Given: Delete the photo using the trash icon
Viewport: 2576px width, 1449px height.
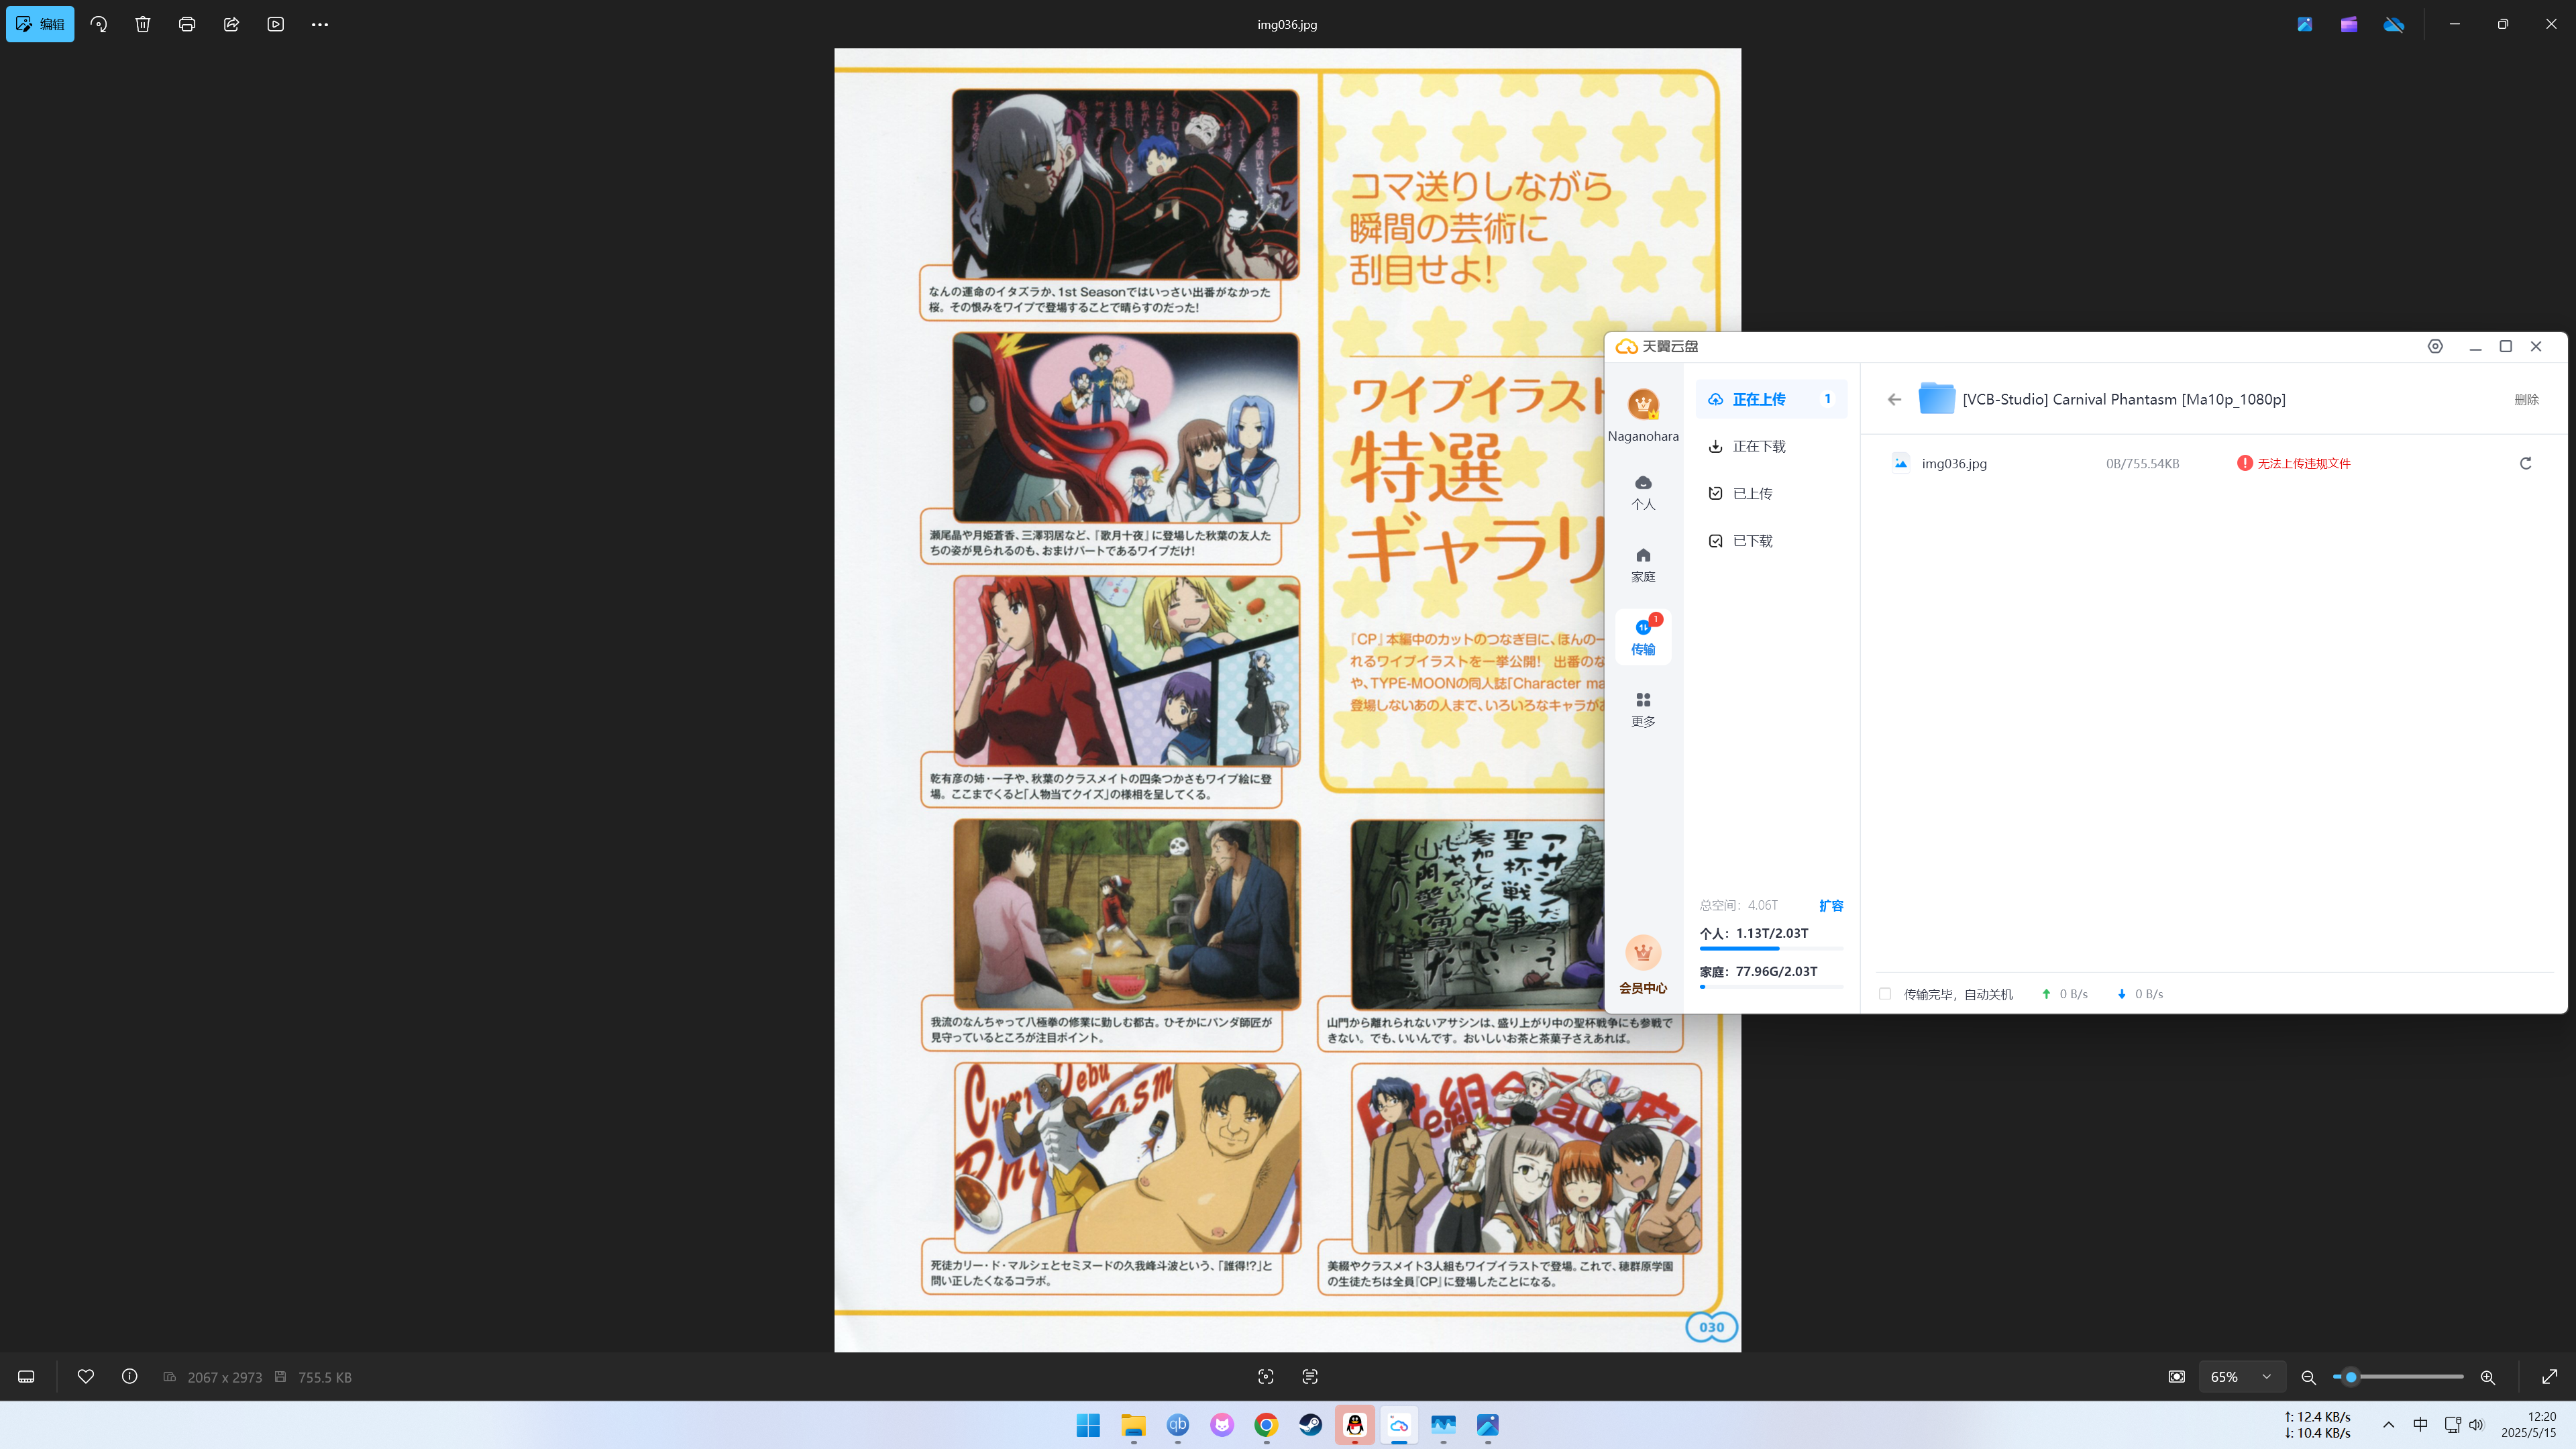Looking at the screenshot, I should pyautogui.click(x=143, y=24).
